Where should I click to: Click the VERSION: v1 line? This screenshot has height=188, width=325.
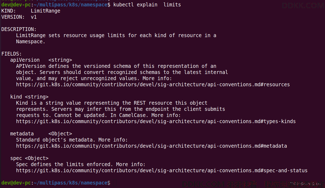[x=19, y=17]
